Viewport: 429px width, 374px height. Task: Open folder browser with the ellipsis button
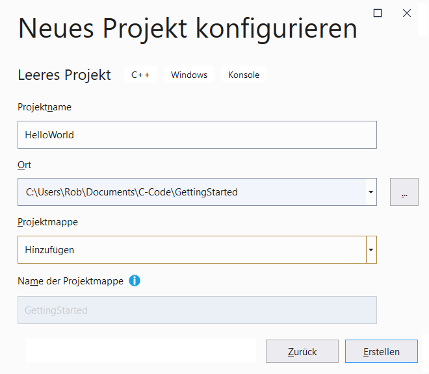click(404, 192)
